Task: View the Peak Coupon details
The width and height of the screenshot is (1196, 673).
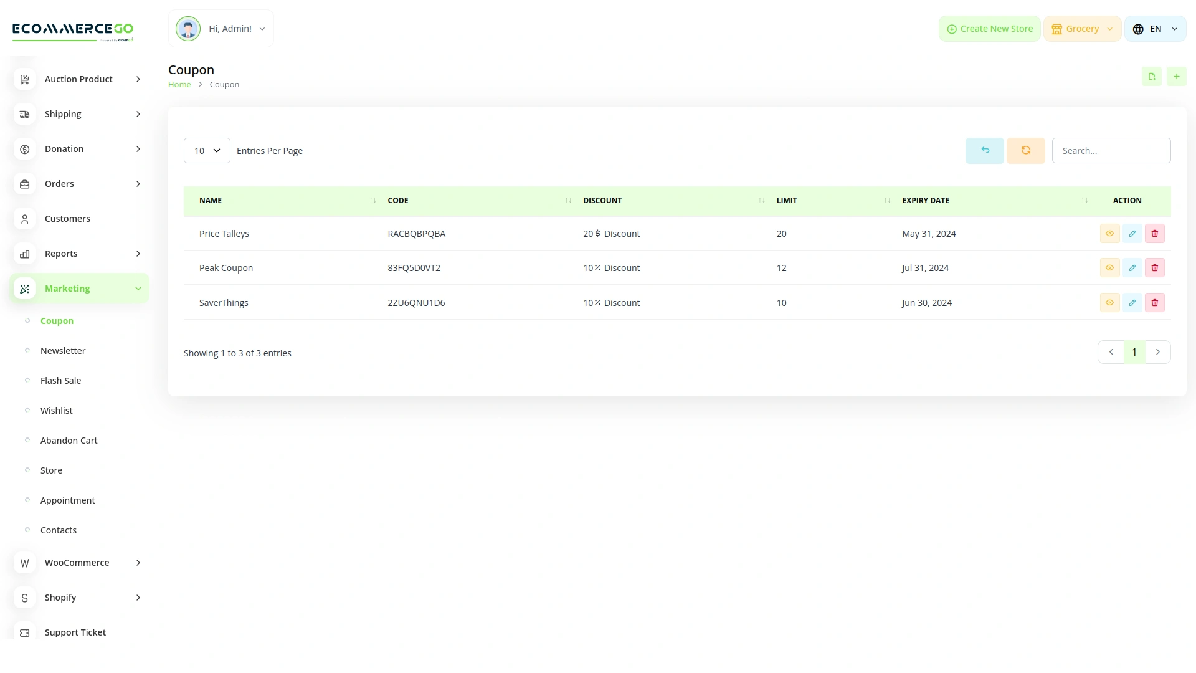Action: [x=1109, y=268]
